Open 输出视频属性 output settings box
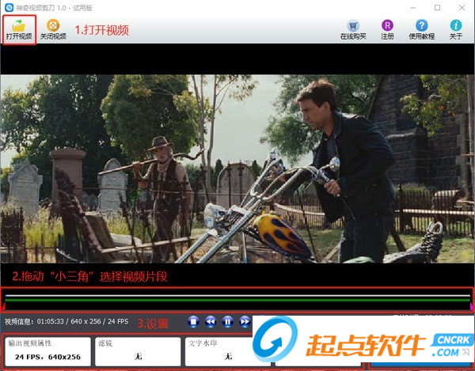The width and height of the screenshot is (475, 371). [x=47, y=351]
